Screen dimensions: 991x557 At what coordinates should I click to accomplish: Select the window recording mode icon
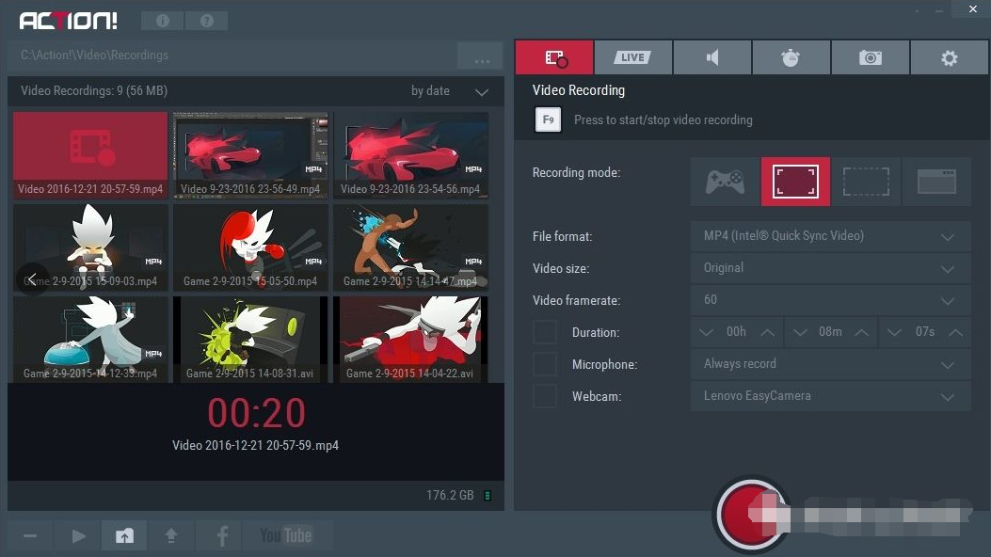pyautogui.click(x=936, y=182)
